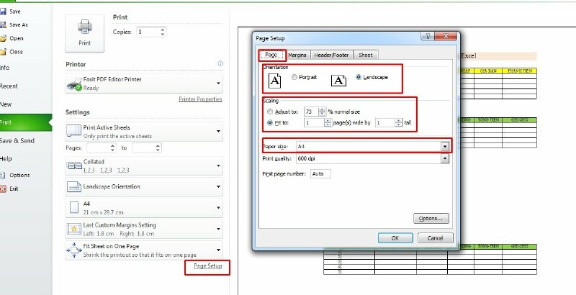
Task: Expand the Last Custom Margins Setting dropdown
Action: pos(218,229)
